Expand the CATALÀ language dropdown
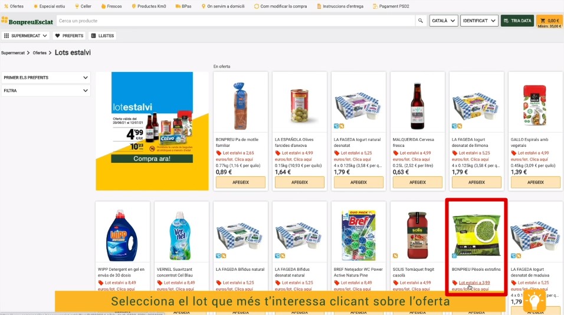This screenshot has width=564, height=315. point(443,21)
